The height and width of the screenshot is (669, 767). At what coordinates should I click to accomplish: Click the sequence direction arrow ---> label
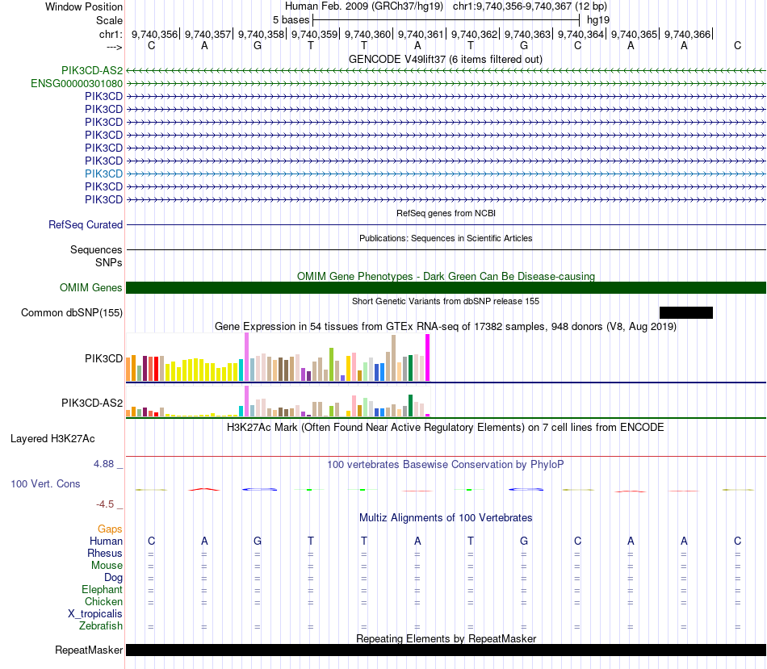[115, 48]
